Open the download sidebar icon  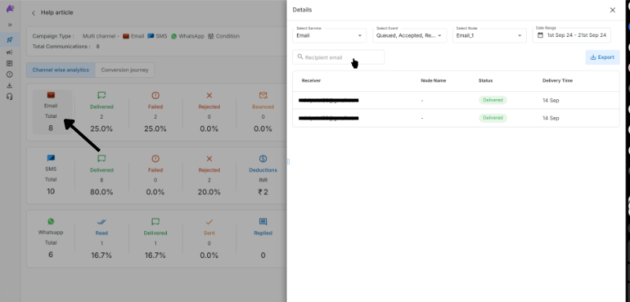[x=9, y=86]
